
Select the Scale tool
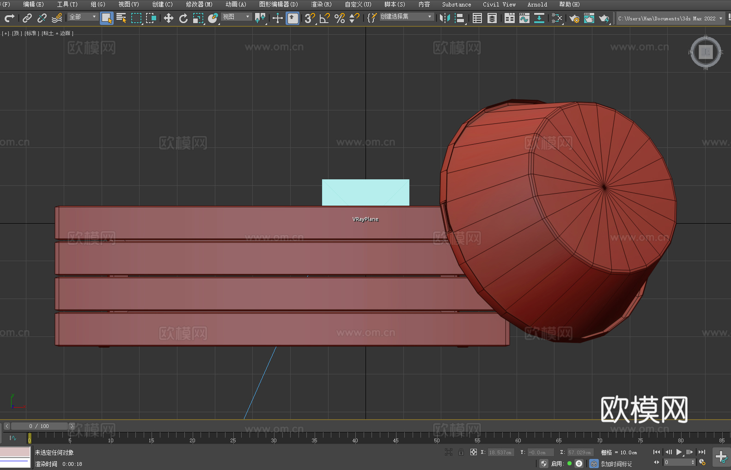(x=198, y=18)
